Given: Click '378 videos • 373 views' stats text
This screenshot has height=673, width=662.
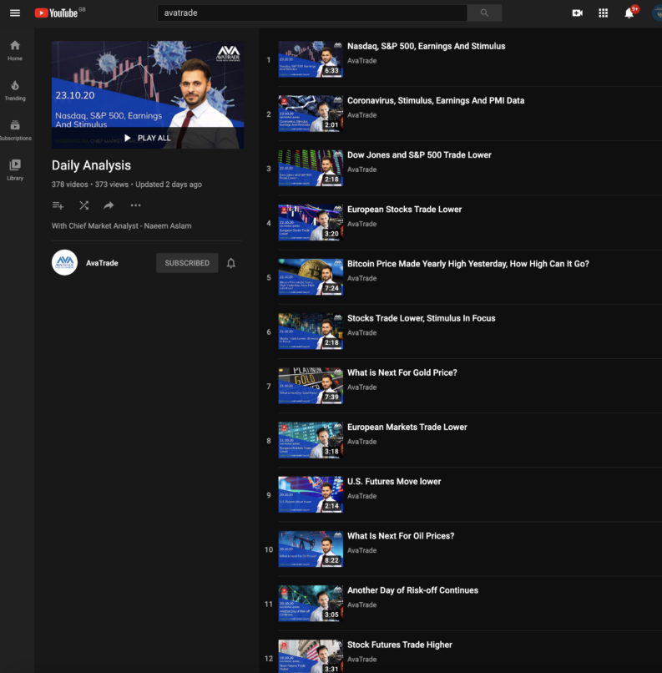Looking at the screenshot, I should pyautogui.click(x=90, y=185).
